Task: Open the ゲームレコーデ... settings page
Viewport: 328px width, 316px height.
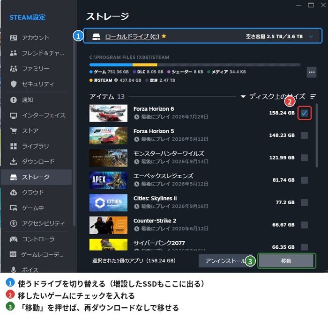Action: [x=36, y=254]
